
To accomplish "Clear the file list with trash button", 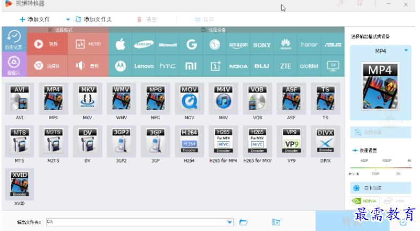I will click(x=147, y=19).
